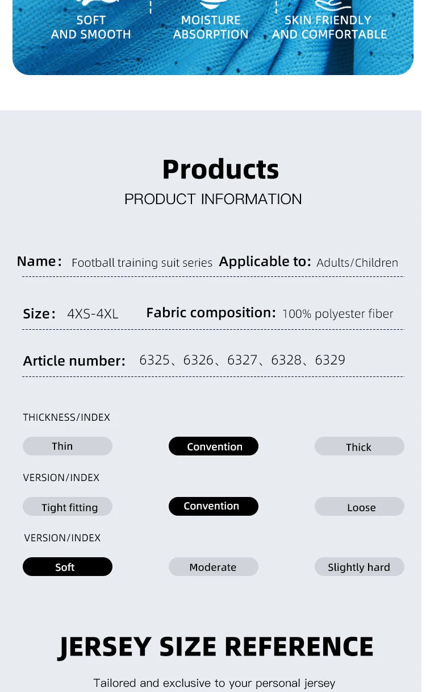Pick the Slightly hard pill
The width and height of the screenshot is (426, 692).
click(359, 567)
